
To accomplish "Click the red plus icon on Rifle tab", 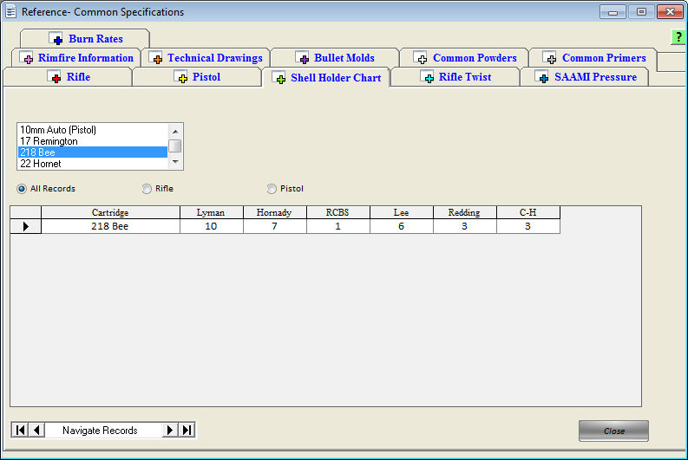I will (x=55, y=76).
